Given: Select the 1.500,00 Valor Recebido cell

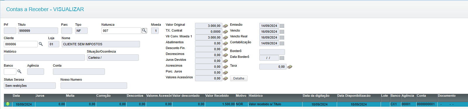Looking at the screenshot, I should (220, 104).
